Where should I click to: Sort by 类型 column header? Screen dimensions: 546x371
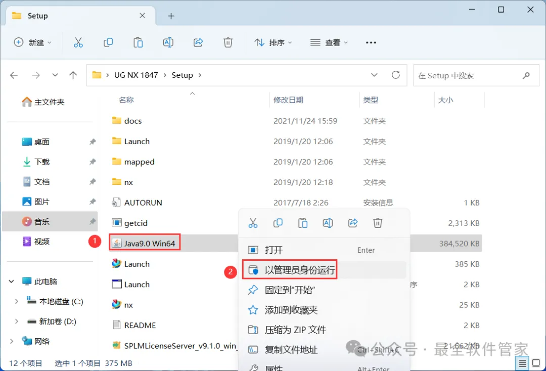click(371, 100)
